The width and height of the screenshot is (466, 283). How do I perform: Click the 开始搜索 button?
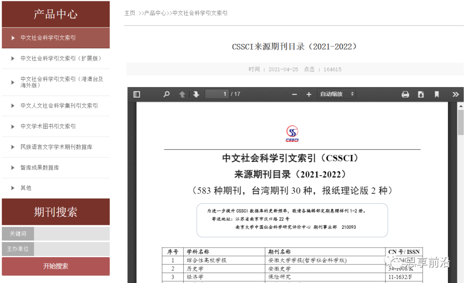tap(56, 266)
